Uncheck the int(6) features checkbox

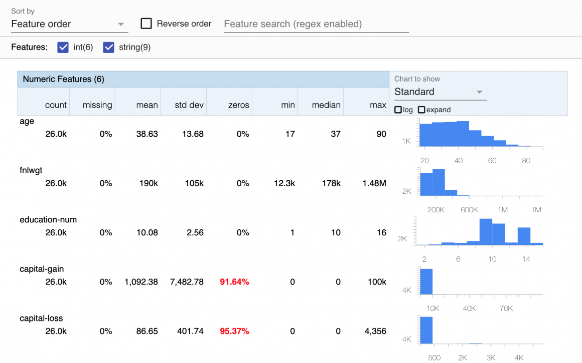pyautogui.click(x=63, y=48)
